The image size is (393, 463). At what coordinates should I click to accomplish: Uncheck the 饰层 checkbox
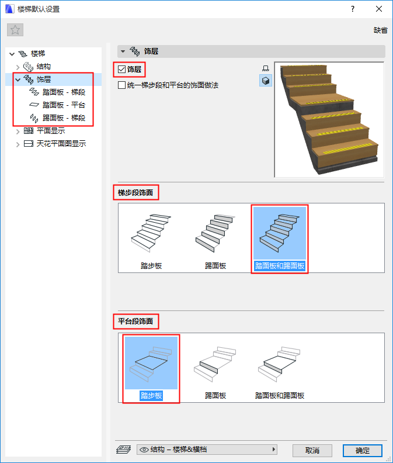point(121,70)
